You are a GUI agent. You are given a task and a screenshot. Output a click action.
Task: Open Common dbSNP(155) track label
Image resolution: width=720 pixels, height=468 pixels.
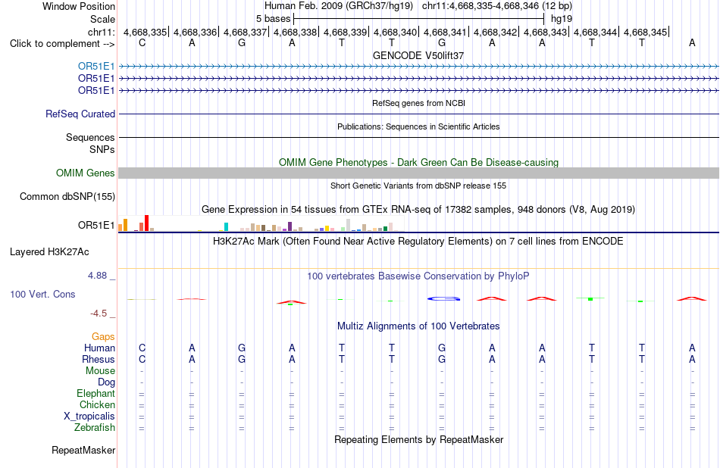(67, 196)
